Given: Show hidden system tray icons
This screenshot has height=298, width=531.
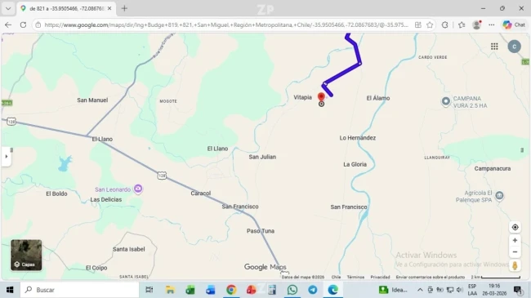Looking at the screenshot, I should tap(420, 290).
